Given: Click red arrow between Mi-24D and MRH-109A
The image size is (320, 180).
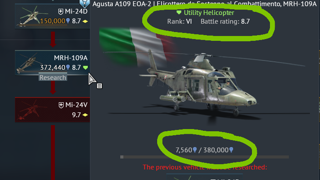Looking at the screenshot, I should click(53, 40).
